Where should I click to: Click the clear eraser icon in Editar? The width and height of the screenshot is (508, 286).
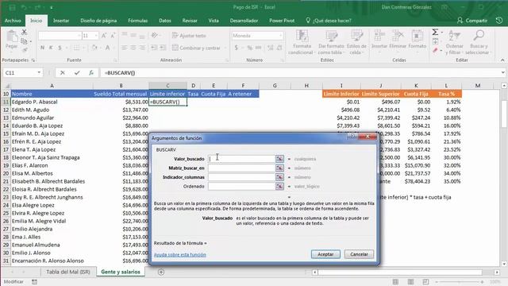[x=435, y=50]
